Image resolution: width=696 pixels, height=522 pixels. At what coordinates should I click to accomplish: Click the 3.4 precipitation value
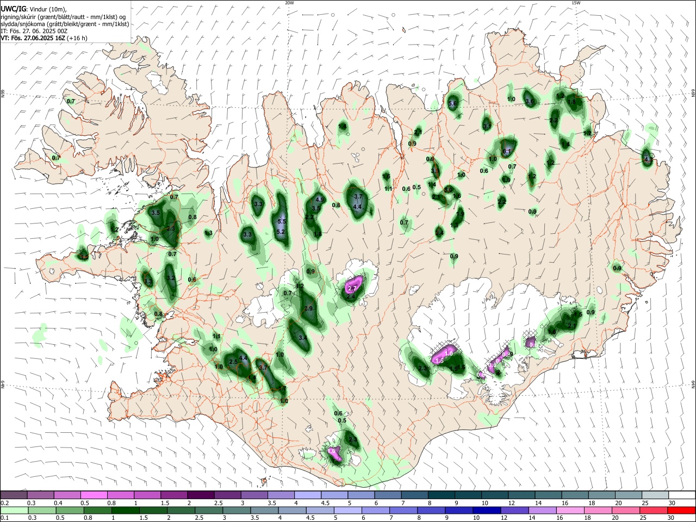click(303, 338)
